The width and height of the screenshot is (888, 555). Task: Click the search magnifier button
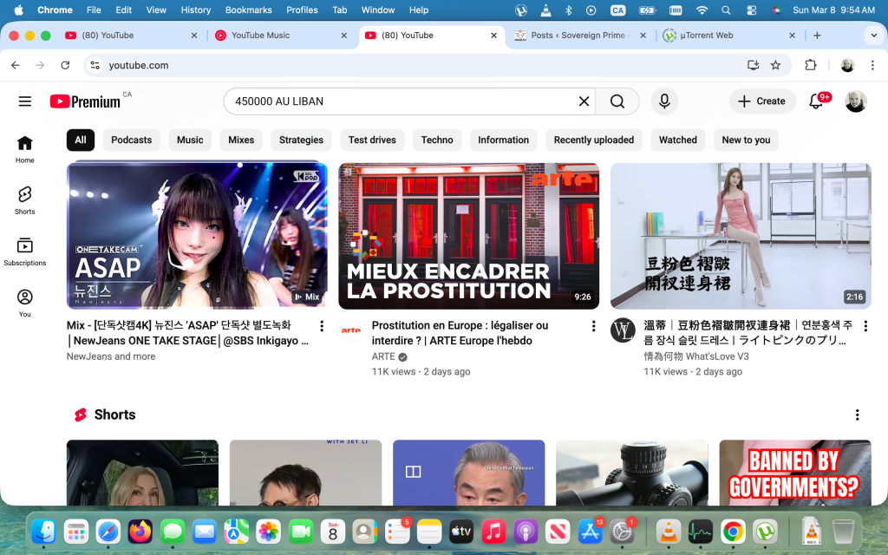pos(617,101)
